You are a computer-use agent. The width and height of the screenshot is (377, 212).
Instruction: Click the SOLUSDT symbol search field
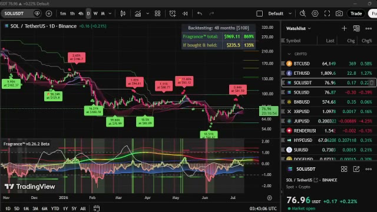(x=17, y=14)
